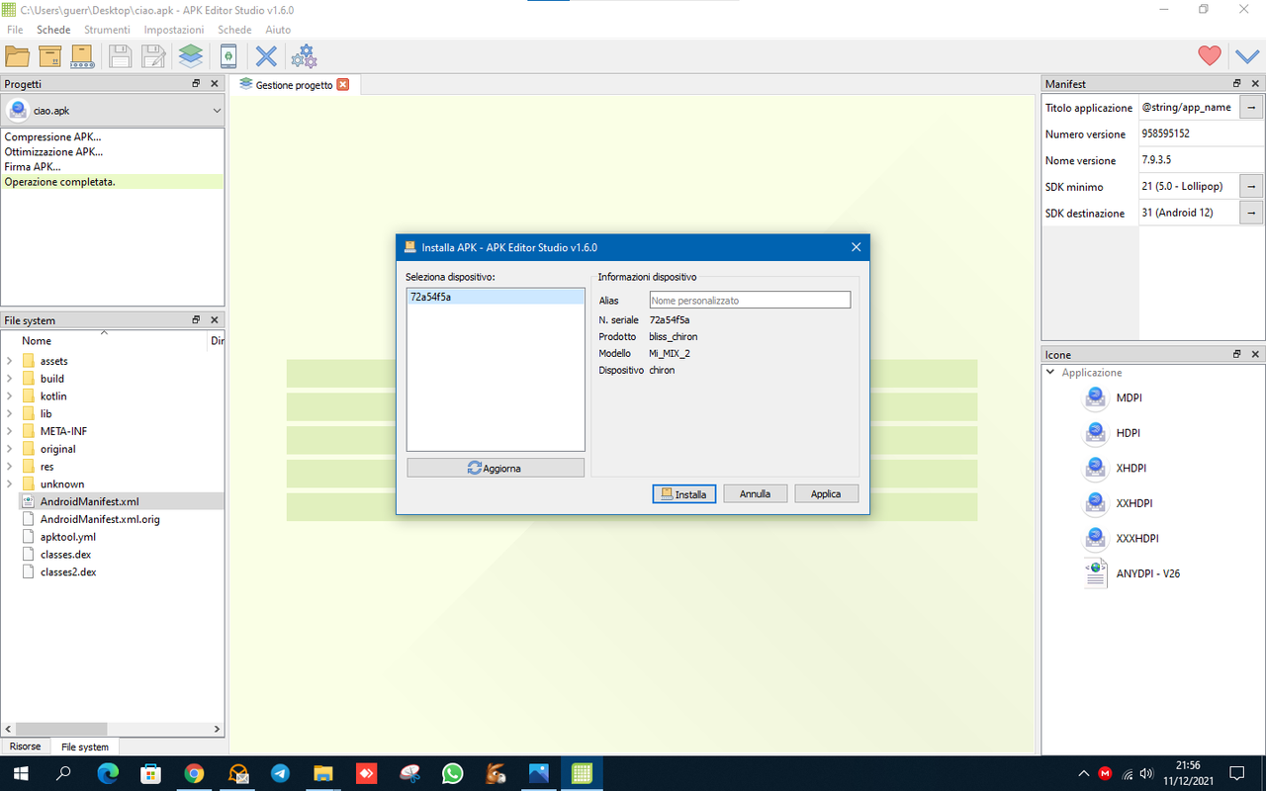Float the Manifest panel
The image size is (1266, 791).
click(x=1237, y=84)
